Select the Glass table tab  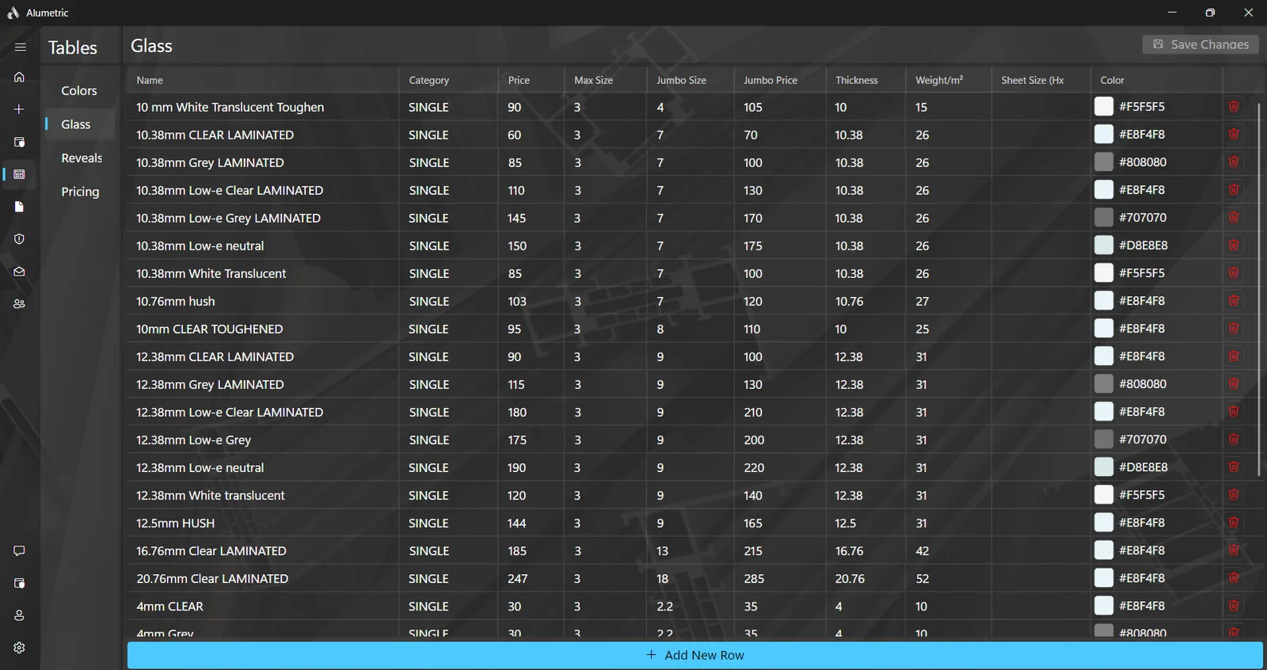(79, 124)
